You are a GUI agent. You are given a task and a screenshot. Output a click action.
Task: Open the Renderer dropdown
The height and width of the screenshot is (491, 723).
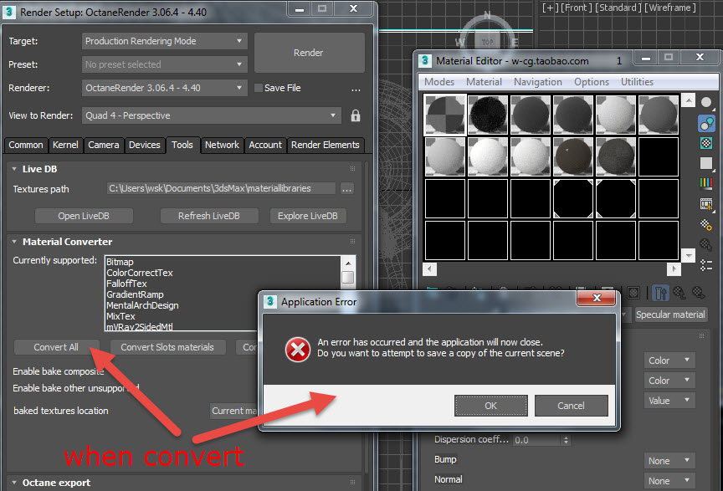pyautogui.click(x=165, y=88)
